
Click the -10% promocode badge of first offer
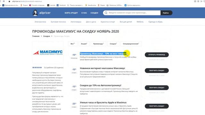coord(74,56)
